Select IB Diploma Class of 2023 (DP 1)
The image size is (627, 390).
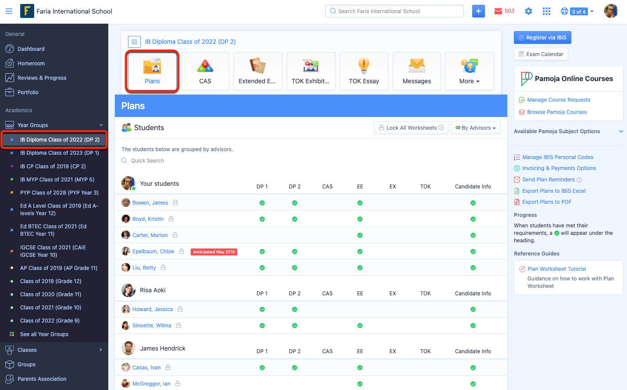coord(60,153)
